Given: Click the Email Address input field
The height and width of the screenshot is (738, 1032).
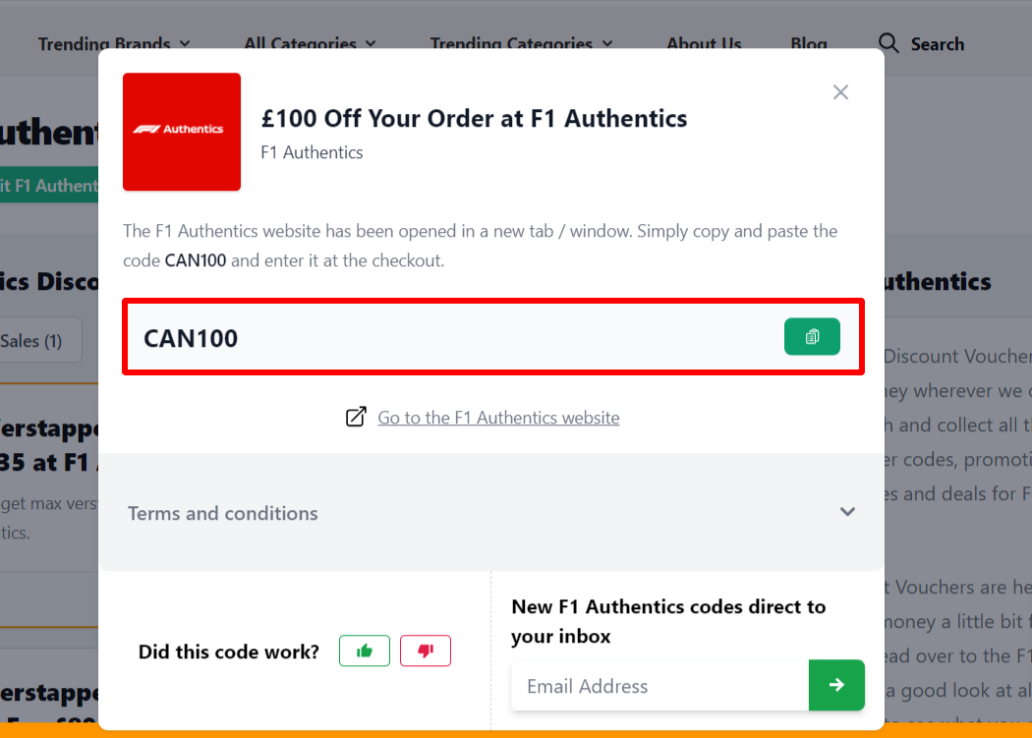Looking at the screenshot, I should tap(659, 686).
